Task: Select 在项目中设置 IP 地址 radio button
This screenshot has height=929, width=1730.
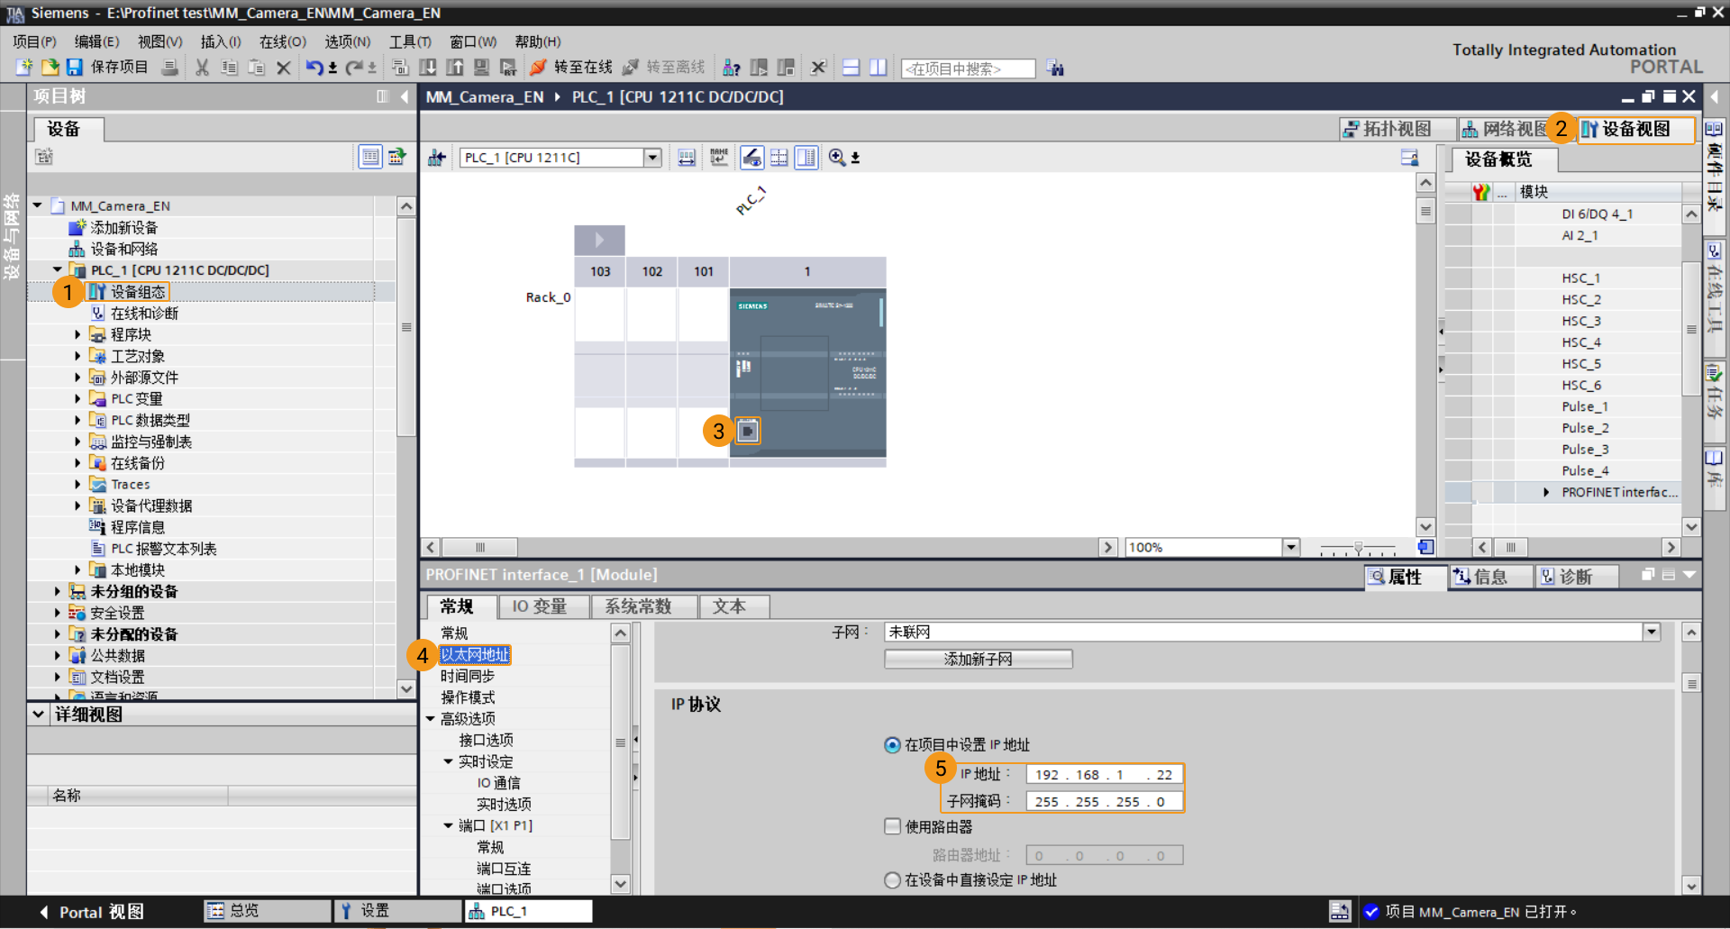Action: click(892, 745)
